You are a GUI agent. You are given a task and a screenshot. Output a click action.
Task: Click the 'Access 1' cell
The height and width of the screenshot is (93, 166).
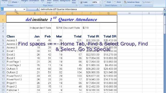[18, 40]
